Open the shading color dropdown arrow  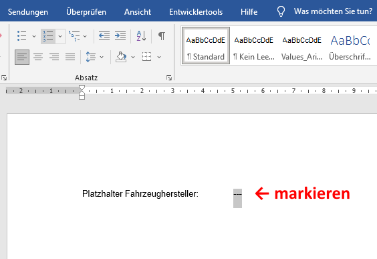[133, 57]
